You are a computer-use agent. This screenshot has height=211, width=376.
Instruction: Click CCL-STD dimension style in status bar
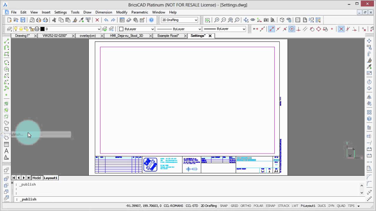click(192, 206)
